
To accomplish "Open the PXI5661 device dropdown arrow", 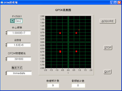I will point(12,21).
